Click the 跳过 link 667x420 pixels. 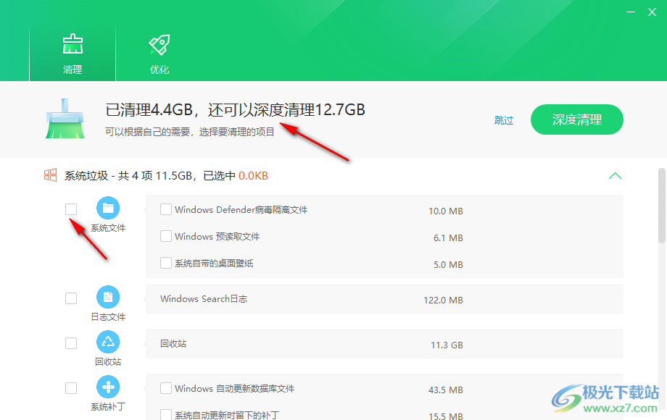click(x=504, y=120)
